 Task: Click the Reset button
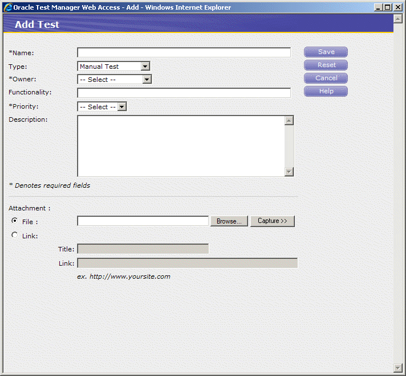pyautogui.click(x=326, y=65)
